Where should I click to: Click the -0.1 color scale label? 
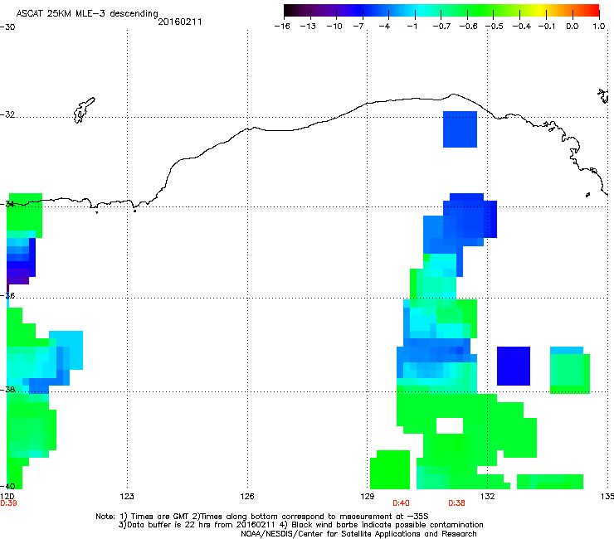547,27
